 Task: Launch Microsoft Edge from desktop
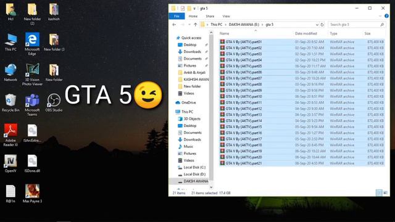coord(32,44)
